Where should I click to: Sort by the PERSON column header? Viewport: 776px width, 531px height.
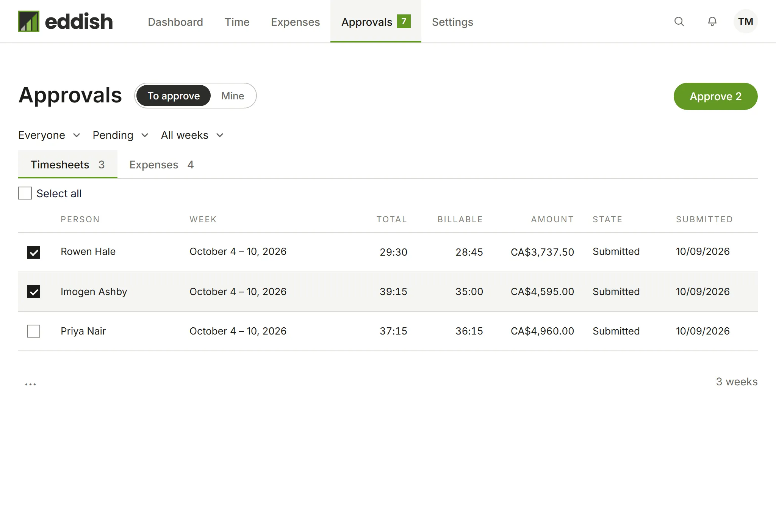80,219
